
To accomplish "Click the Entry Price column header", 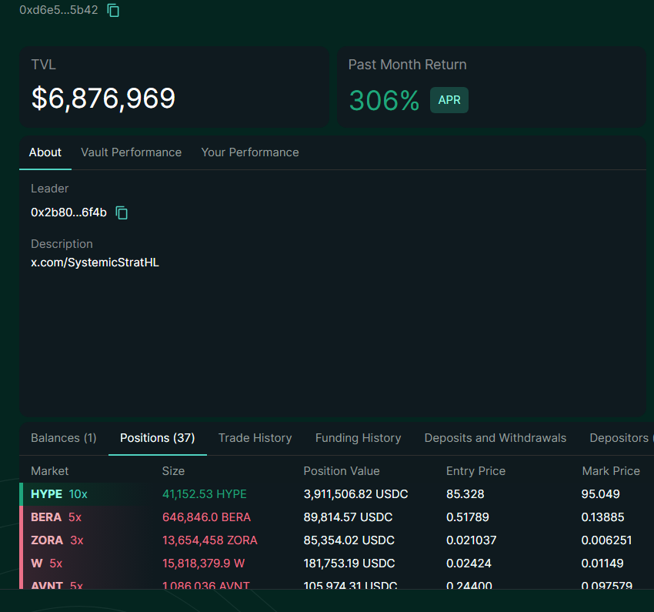I will click(x=475, y=471).
